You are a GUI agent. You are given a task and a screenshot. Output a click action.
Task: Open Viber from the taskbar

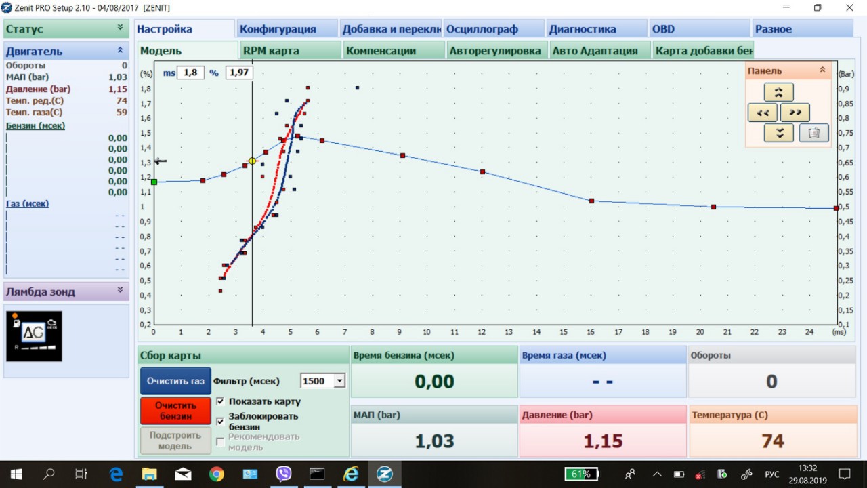pos(283,474)
